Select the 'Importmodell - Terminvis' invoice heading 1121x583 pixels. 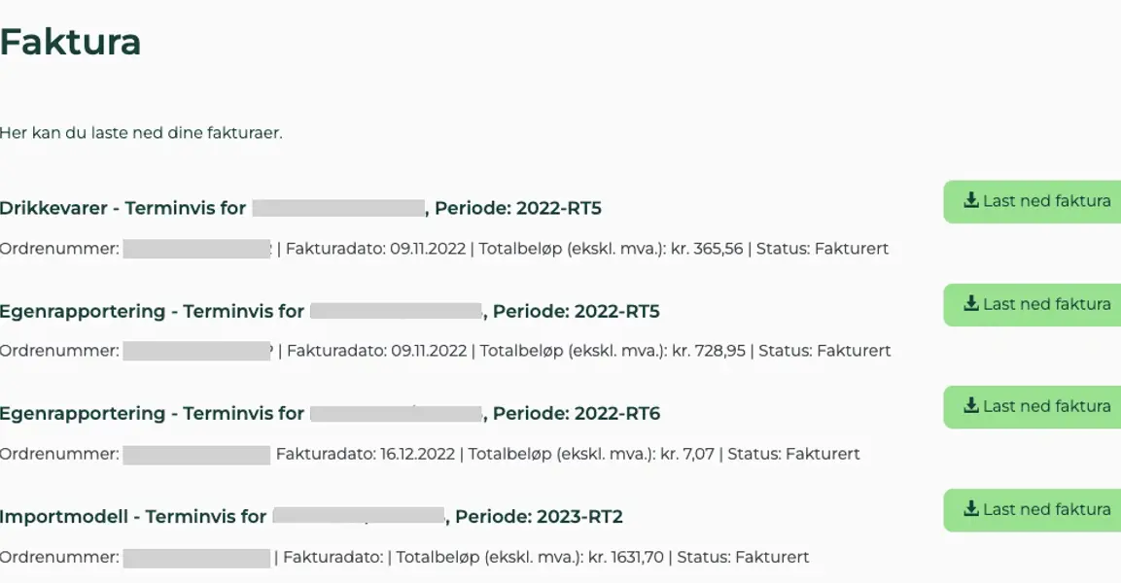[133, 517]
